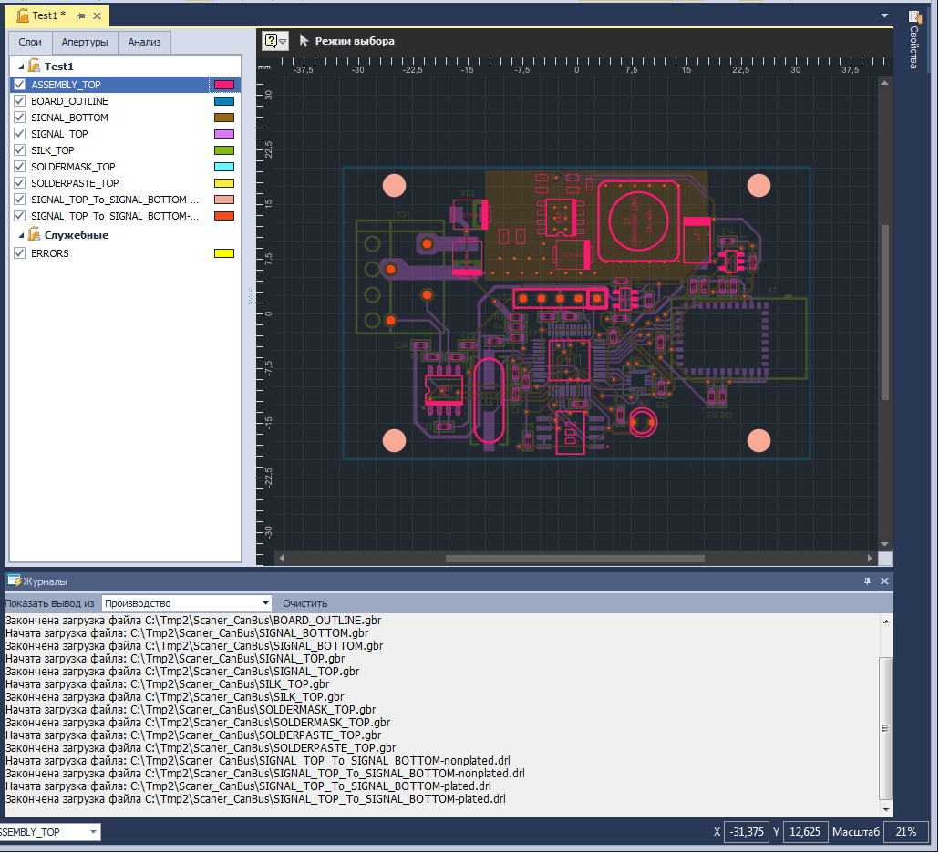
Task: Click the Масштаб zoom percentage field
Action: (x=905, y=832)
